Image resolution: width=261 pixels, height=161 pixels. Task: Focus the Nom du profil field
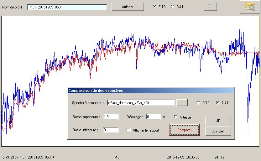[x=67, y=7]
